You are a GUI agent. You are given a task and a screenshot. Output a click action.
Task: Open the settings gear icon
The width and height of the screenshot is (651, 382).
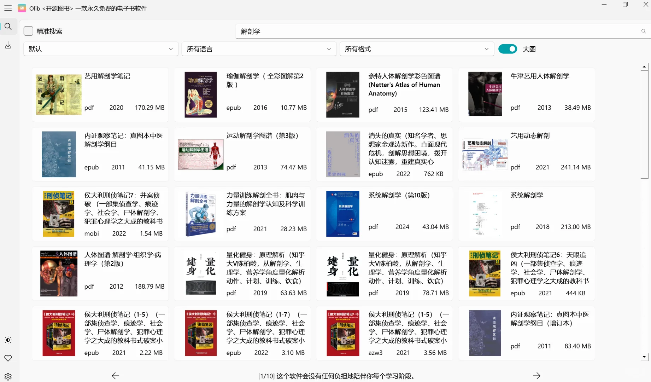click(x=8, y=377)
